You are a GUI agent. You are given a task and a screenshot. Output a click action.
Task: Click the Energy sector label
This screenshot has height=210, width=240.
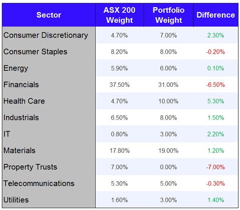[x=16, y=68]
